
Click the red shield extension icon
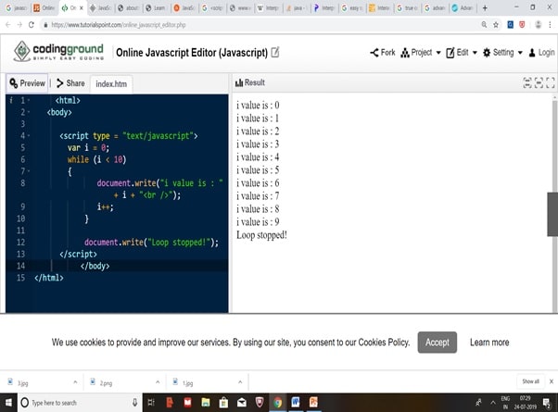coord(522,24)
